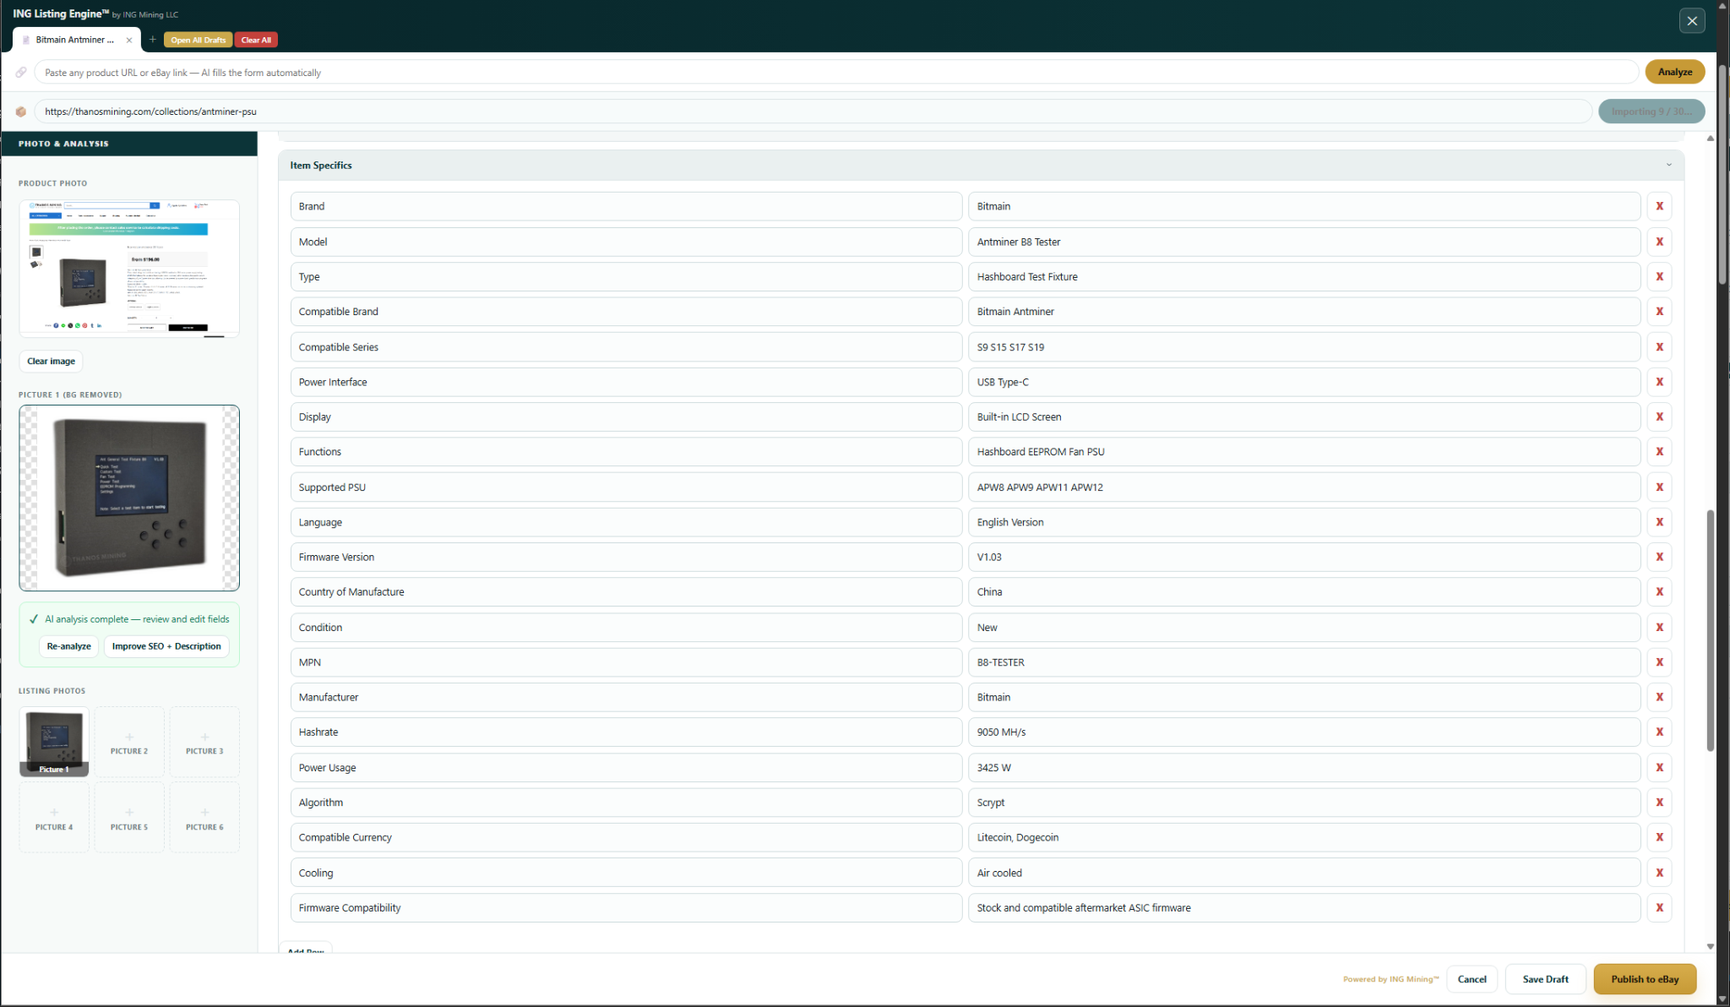
Task: Remove the Firmware Version row
Action: click(1659, 557)
